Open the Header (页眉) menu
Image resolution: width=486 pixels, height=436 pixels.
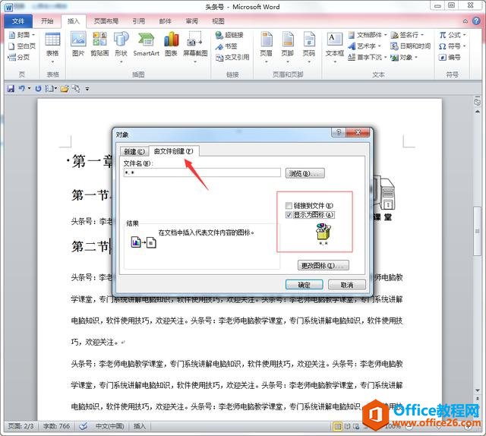267,47
